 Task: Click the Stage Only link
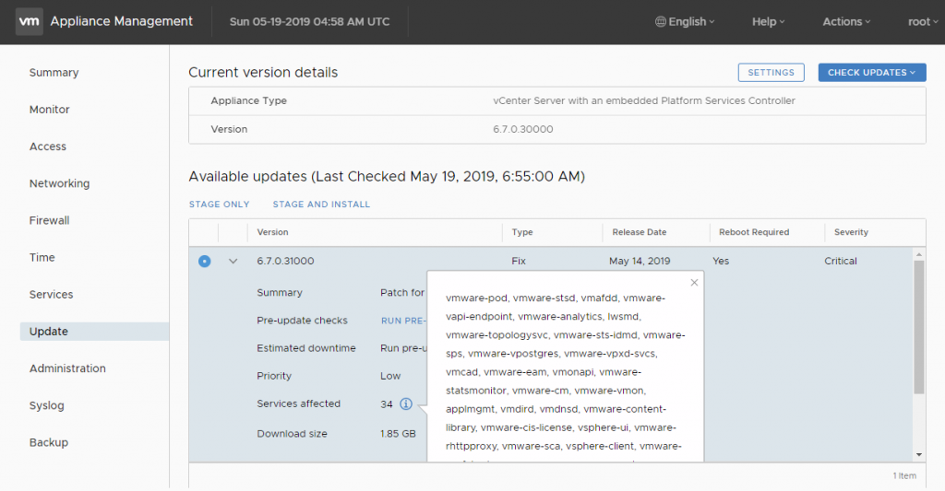(220, 205)
